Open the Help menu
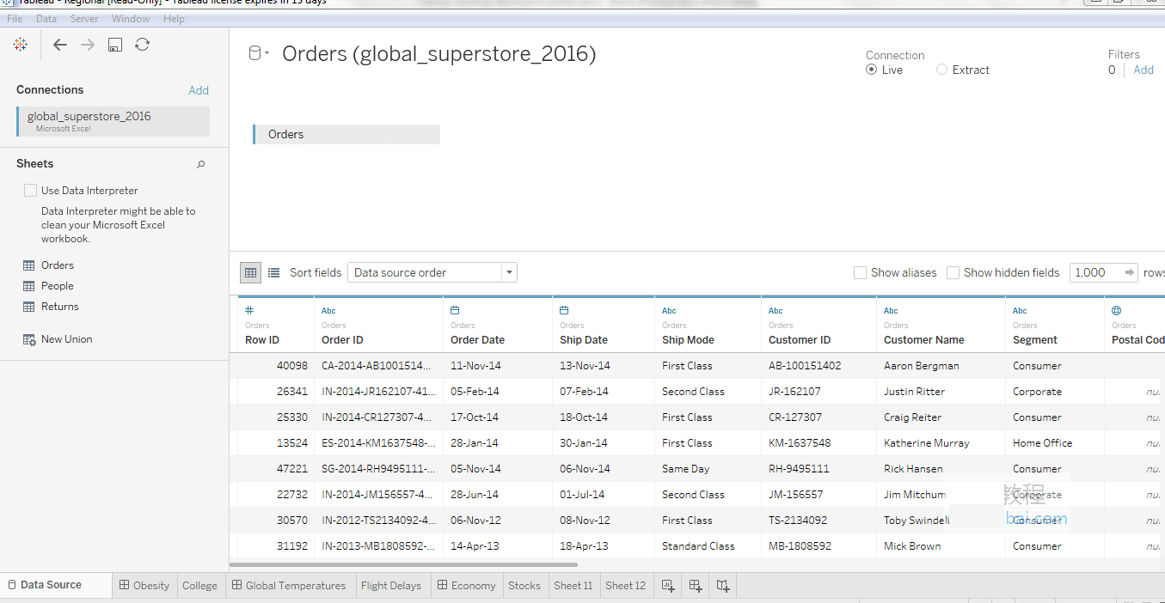The width and height of the screenshot is (1165, 603). click(x=174, y=19)
